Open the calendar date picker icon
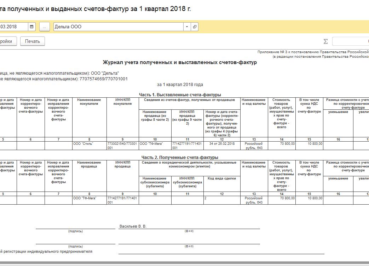 coord(31,27)
